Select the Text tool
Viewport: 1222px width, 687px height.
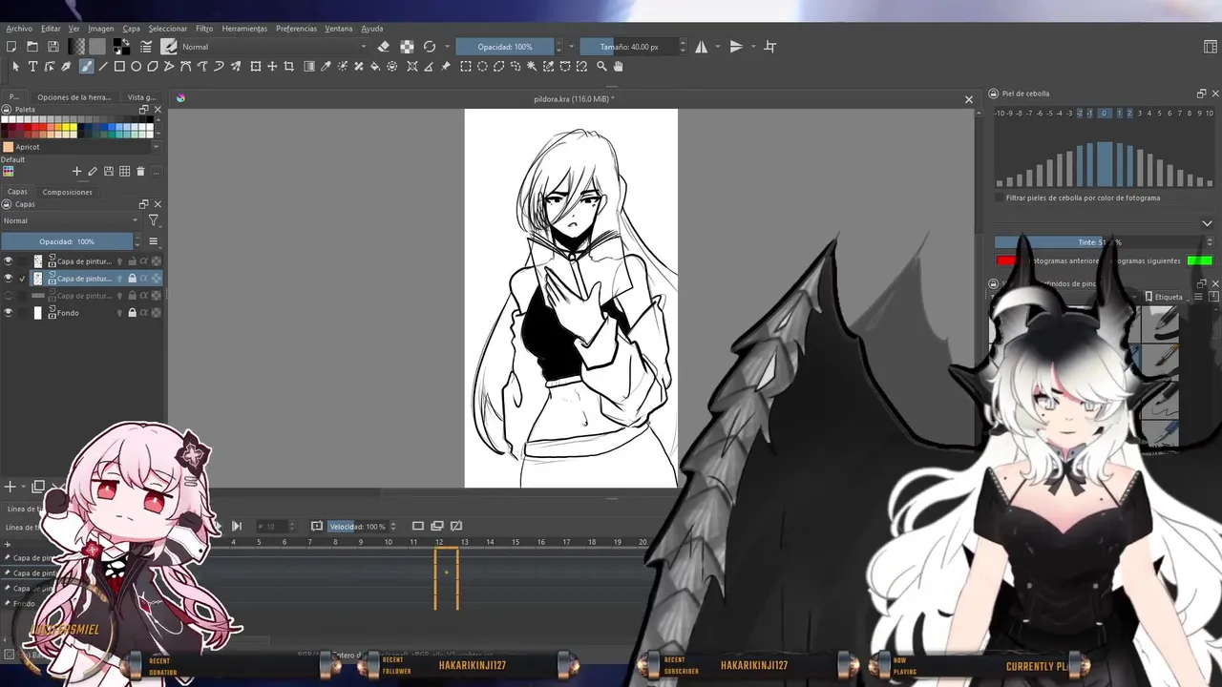32,66
